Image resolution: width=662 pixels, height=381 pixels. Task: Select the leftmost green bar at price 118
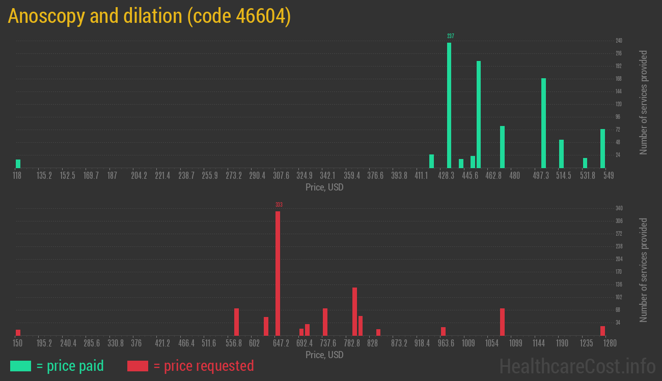tap(18, 164)
